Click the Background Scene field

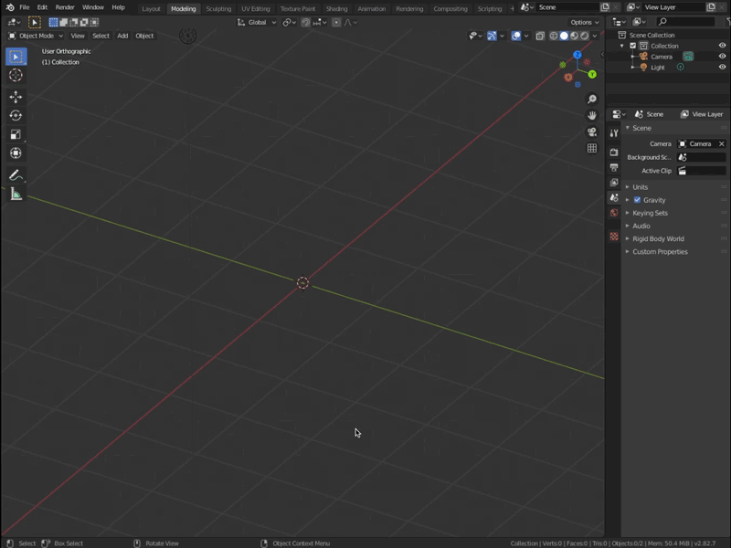(701, 157)
